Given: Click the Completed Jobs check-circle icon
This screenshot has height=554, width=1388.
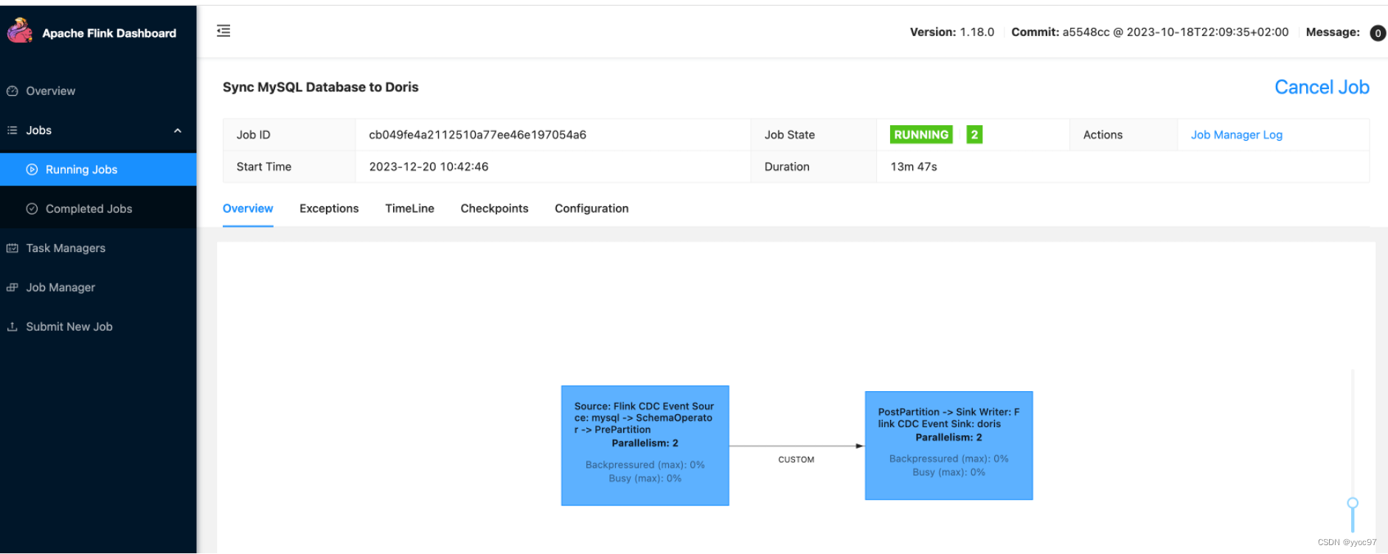Looking at the screenshot, I should coord(32,208).
